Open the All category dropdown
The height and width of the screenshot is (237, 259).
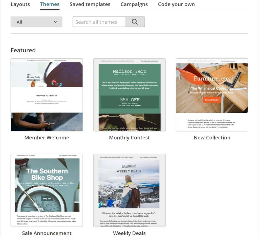[x=36, y=22]
